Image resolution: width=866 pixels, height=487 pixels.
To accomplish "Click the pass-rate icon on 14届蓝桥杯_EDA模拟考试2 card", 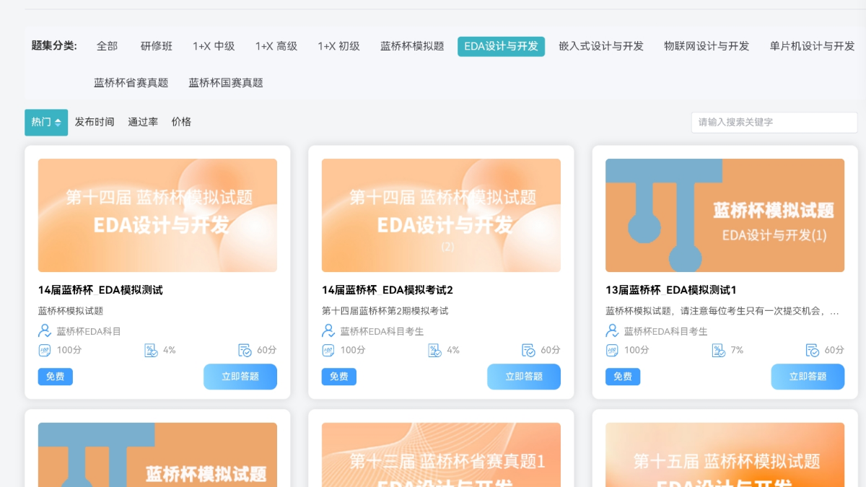I will click(x=434, y=350).
